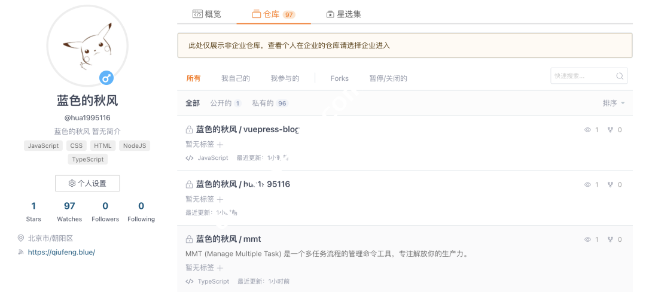Filter by 我参与的 repositories
646x292 pixels.
tap(285, 78)
